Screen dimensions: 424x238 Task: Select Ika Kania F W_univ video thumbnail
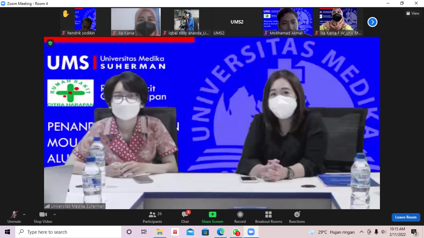pyautogui.click(x=338, y=22)
